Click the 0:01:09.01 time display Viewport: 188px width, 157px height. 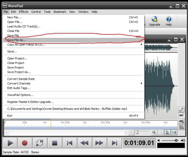click(x=139, y=143)
